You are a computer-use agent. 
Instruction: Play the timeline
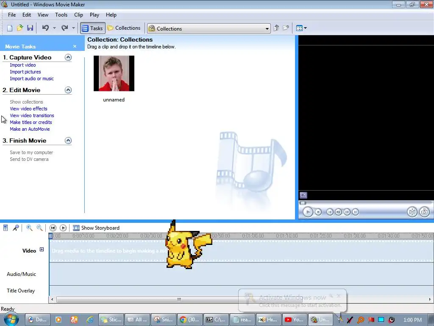[63, 228]
